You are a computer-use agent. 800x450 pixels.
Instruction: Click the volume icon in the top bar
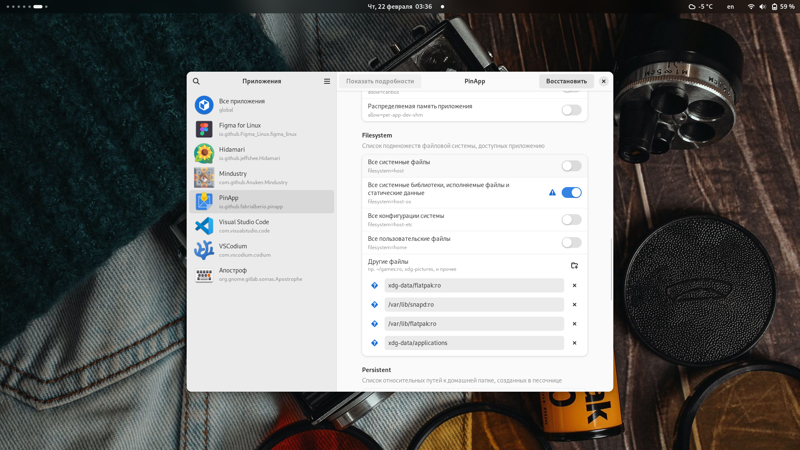762,7
